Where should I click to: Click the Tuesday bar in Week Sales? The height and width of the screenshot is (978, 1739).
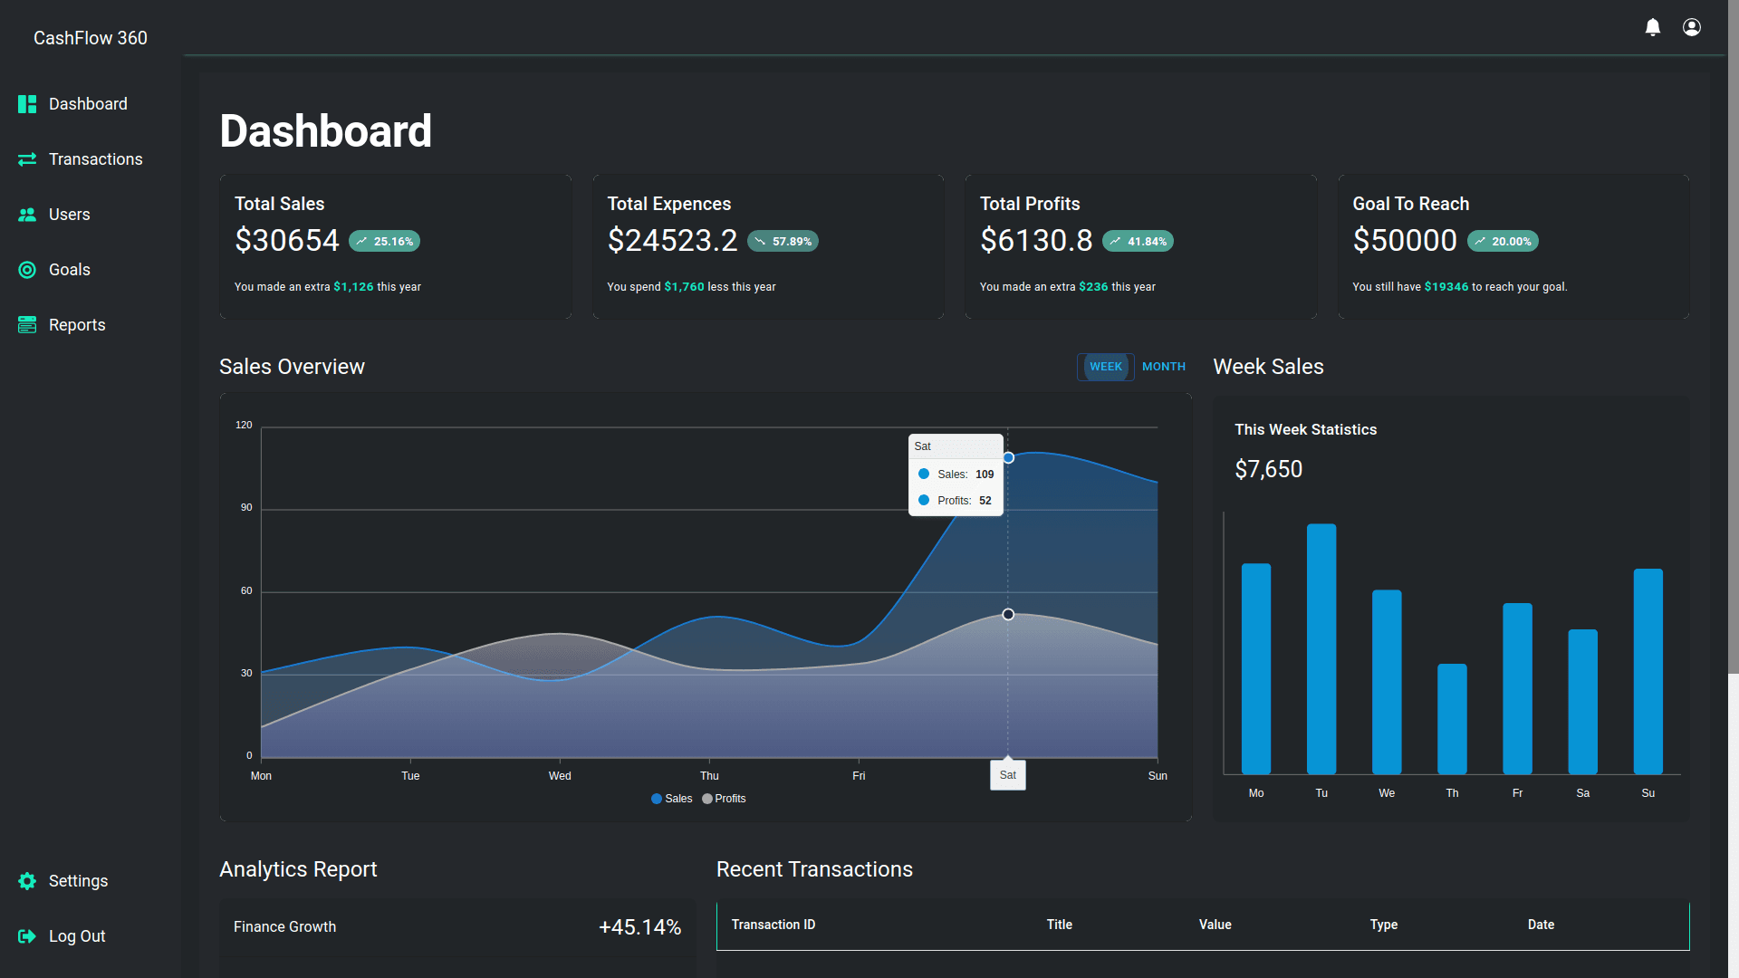pos(1321,647)
